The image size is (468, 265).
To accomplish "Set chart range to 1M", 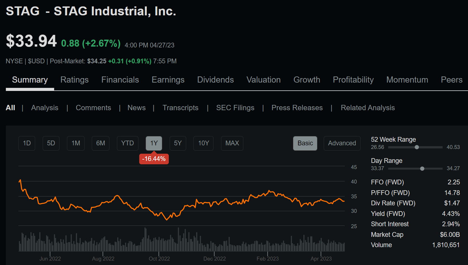I will (76, 143).
